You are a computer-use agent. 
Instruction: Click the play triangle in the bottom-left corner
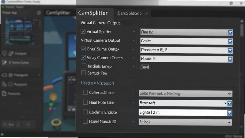click(x=2, y=134)
